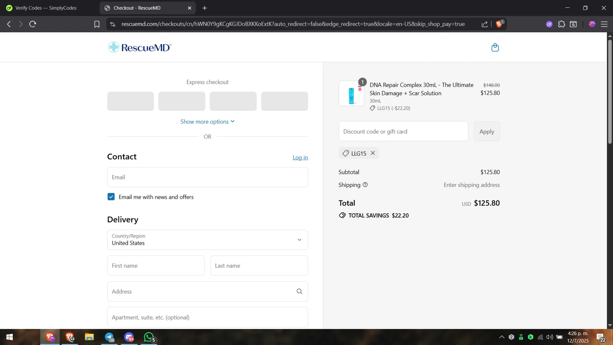Screen dimensions: 613x345
Task: Show hidden system tray icons
Action: pos(501,337)
